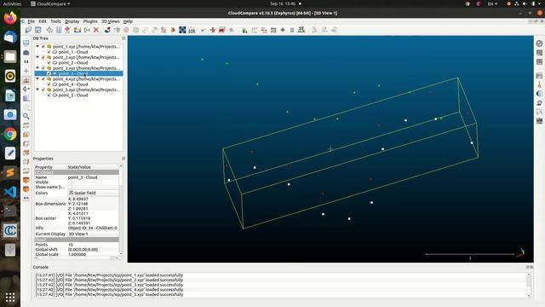This screenshot has width=545, height=307.
Task: Click the SOR filter toolbar icon
Action: [192, 31]
